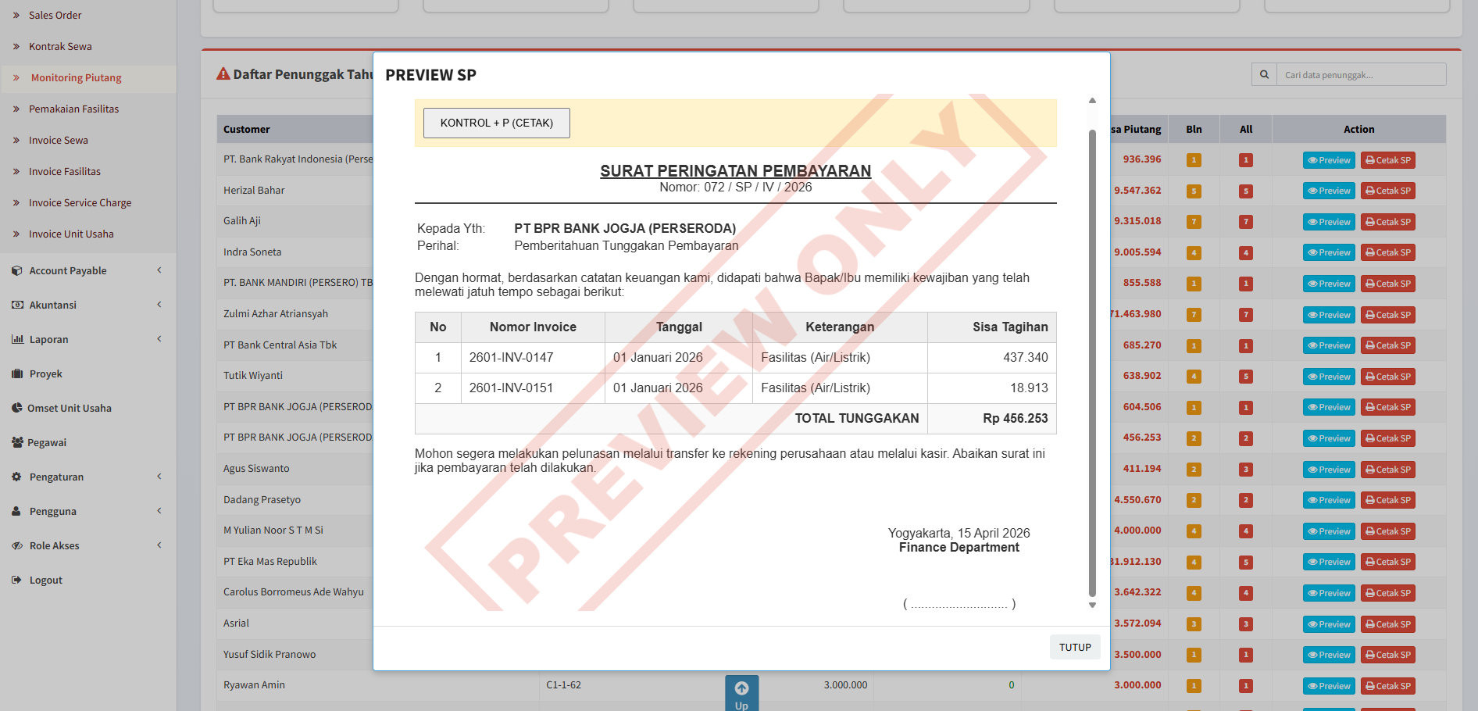Click the Account Payable box icon
The width and height of the screenshot is (1478, 711).
pyautogui.click(x=17, y=271)
